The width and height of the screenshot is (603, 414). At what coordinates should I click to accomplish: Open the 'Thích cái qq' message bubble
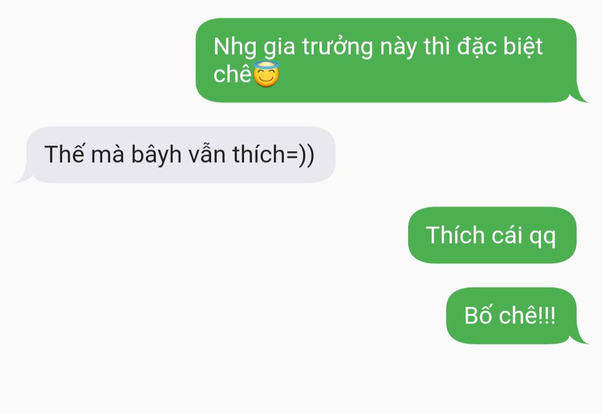[492, 235]
